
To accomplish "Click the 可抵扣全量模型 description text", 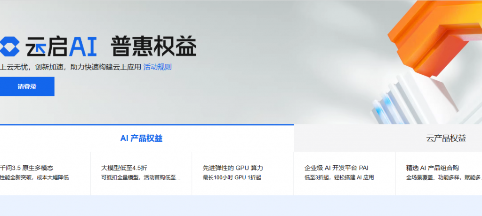I will pyautogui.click(x=140, y=177).
